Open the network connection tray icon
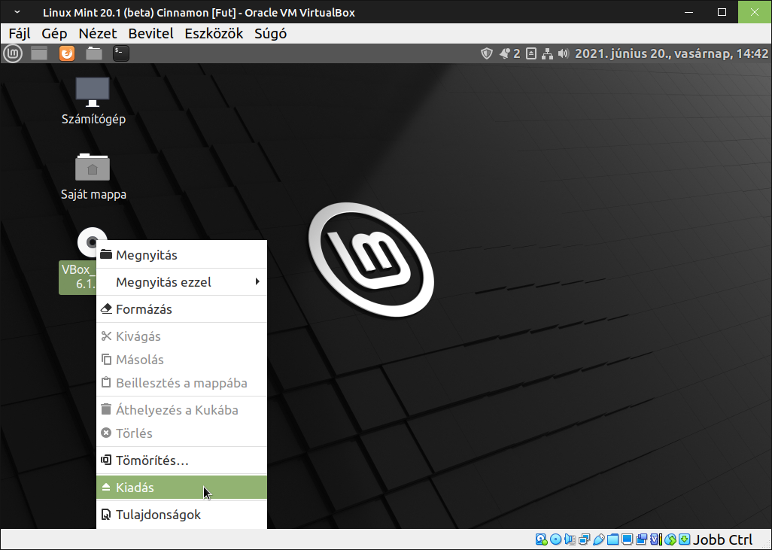The image size is (772, 550). (x=547, y=53)
